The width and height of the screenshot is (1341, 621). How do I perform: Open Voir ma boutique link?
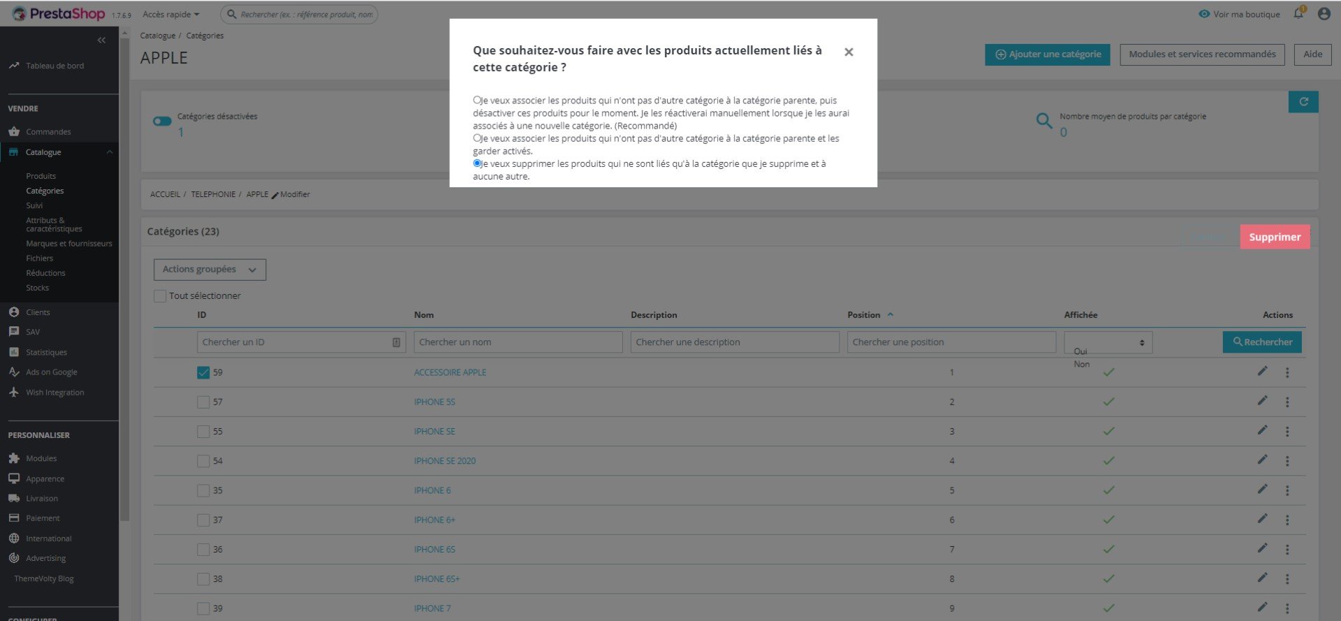[1239, 14]
